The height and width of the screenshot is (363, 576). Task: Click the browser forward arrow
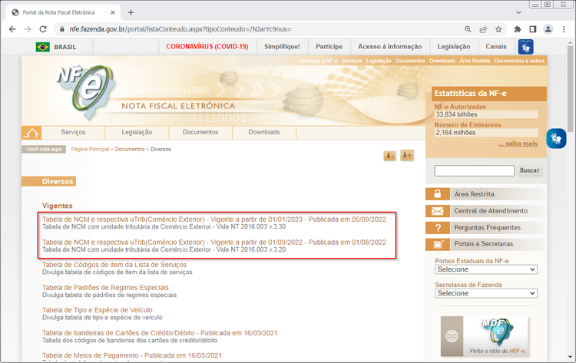tap(28, 29)
